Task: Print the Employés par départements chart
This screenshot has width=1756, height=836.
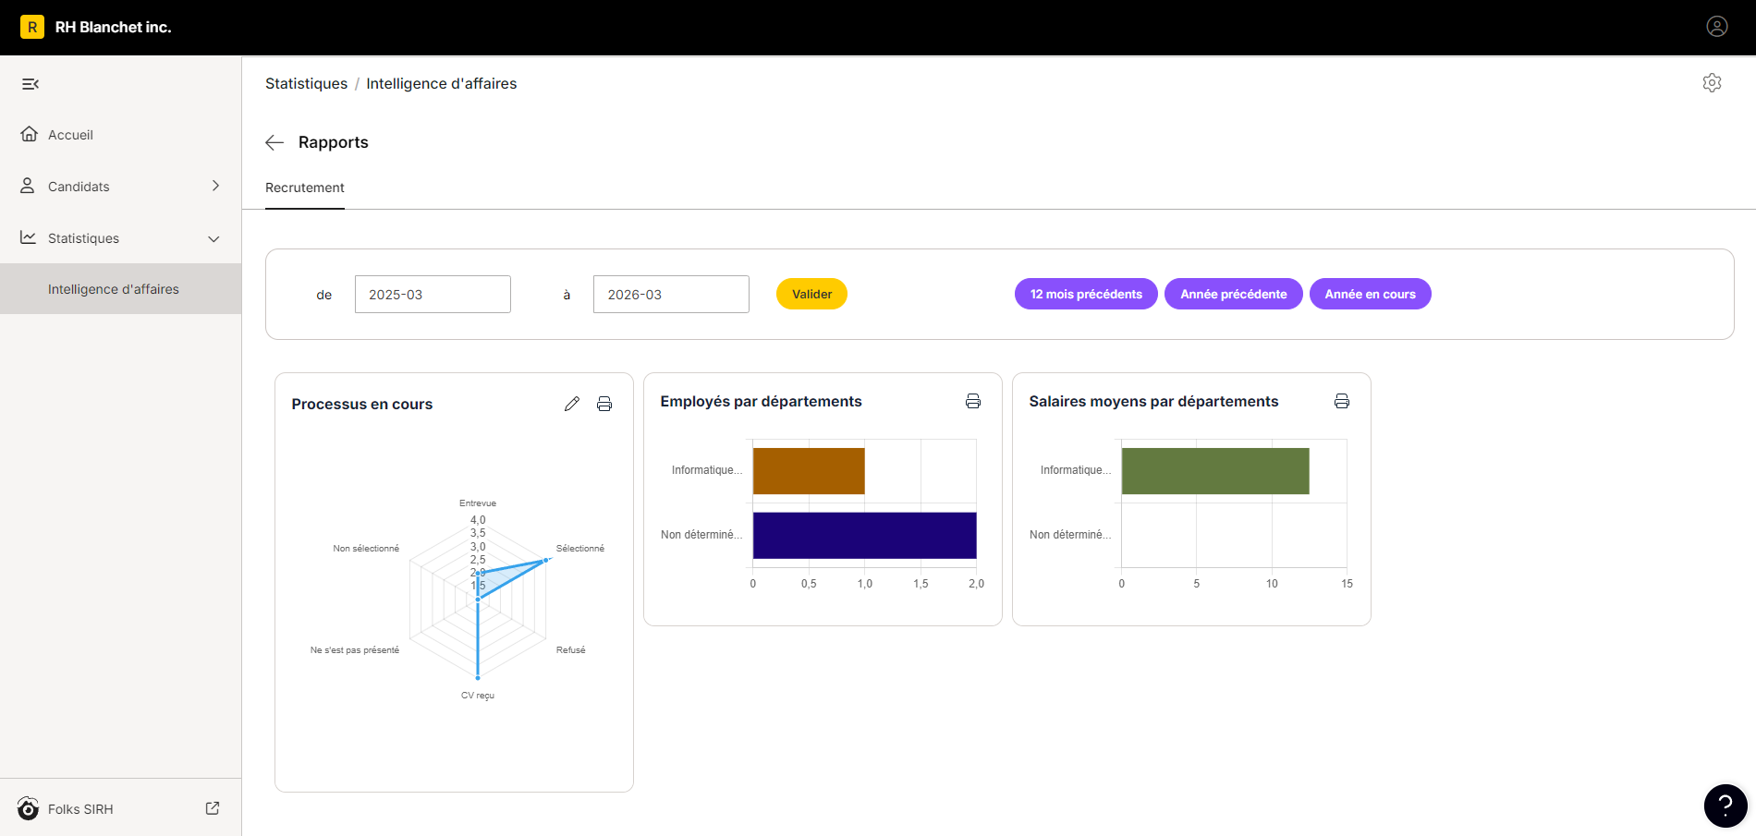Action: (973, 401)
